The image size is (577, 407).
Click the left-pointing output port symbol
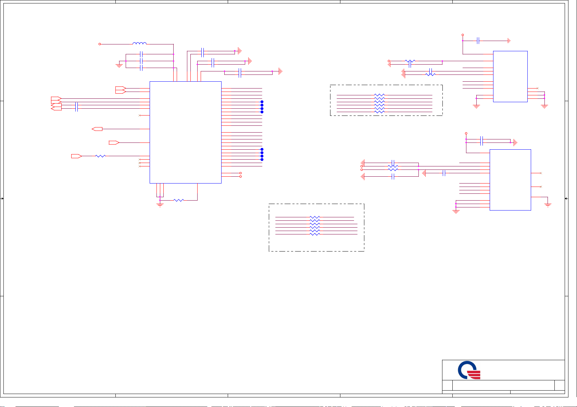(x=97, y=129)
